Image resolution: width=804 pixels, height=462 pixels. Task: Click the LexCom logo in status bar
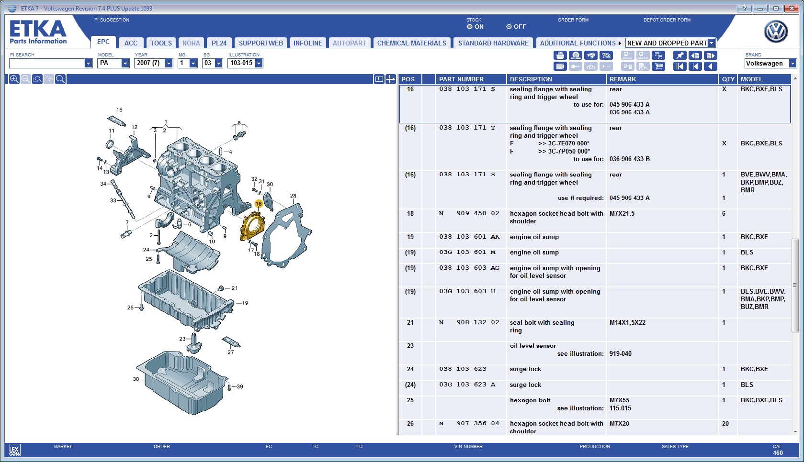(x=15, y=451)
